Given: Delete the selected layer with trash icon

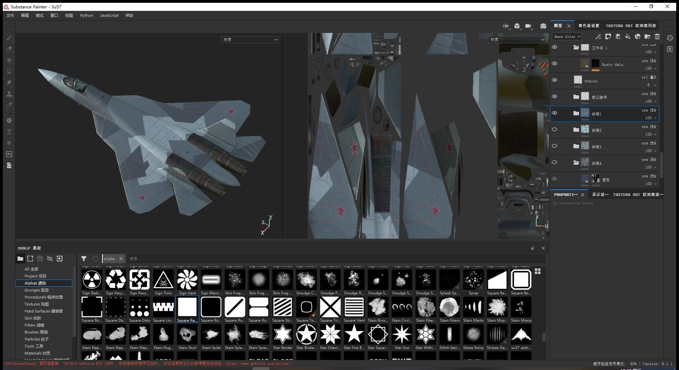Looking at the screenshot, I should 657,36.
